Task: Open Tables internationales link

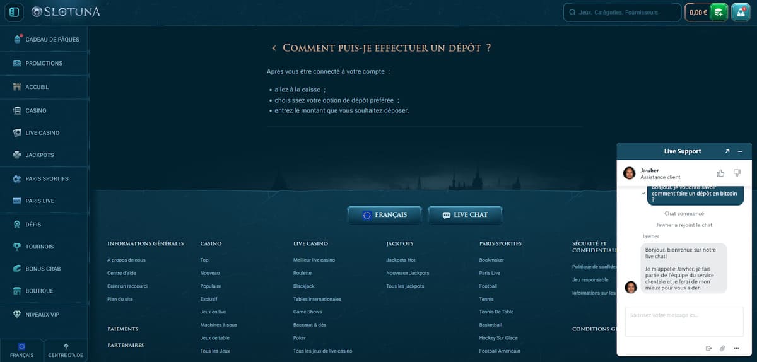Action: click(x=317, y=299)
